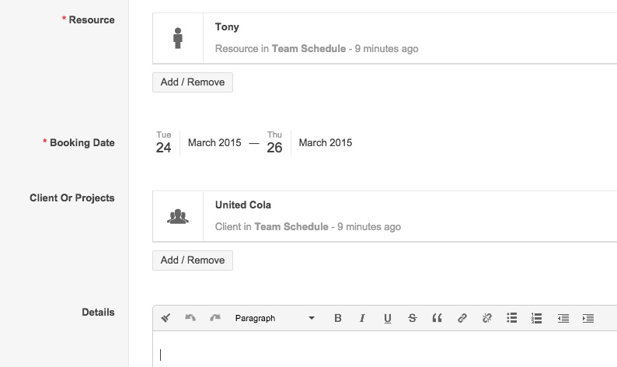The width and height of the screenshot is (617, 367).
Task: Open the Paragraph format dropdown
Action: [x=274, y=318]
